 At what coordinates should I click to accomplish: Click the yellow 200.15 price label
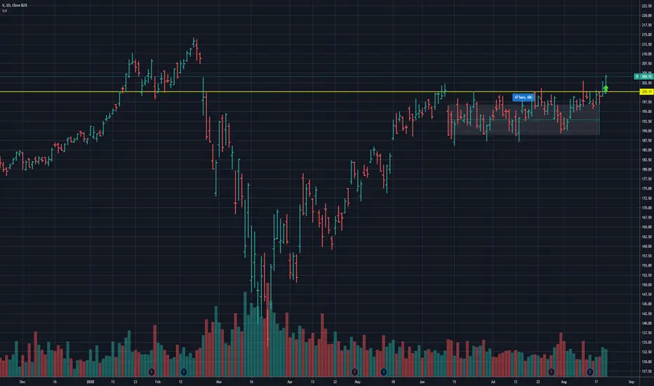tap(646, 92)
